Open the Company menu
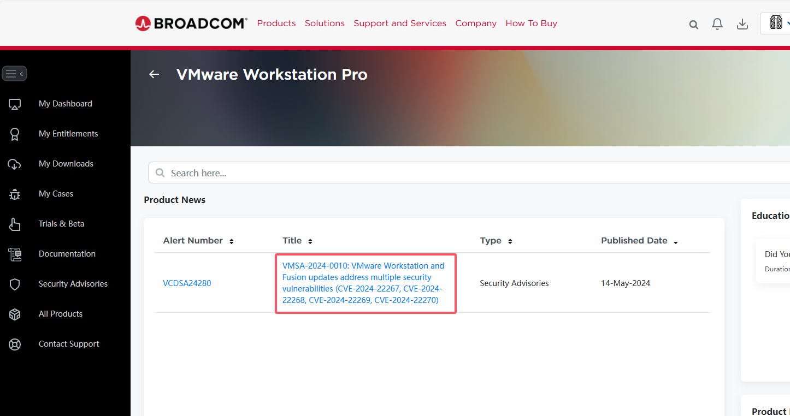 point(476,23)
